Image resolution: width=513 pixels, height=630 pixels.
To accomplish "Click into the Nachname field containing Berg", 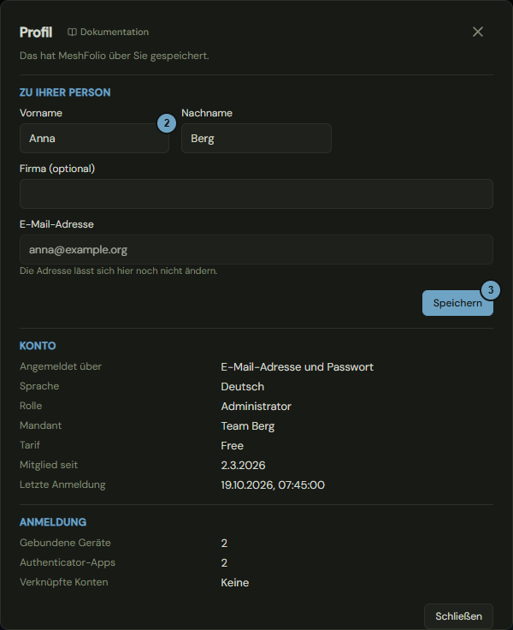I will (x=256, y=138).
